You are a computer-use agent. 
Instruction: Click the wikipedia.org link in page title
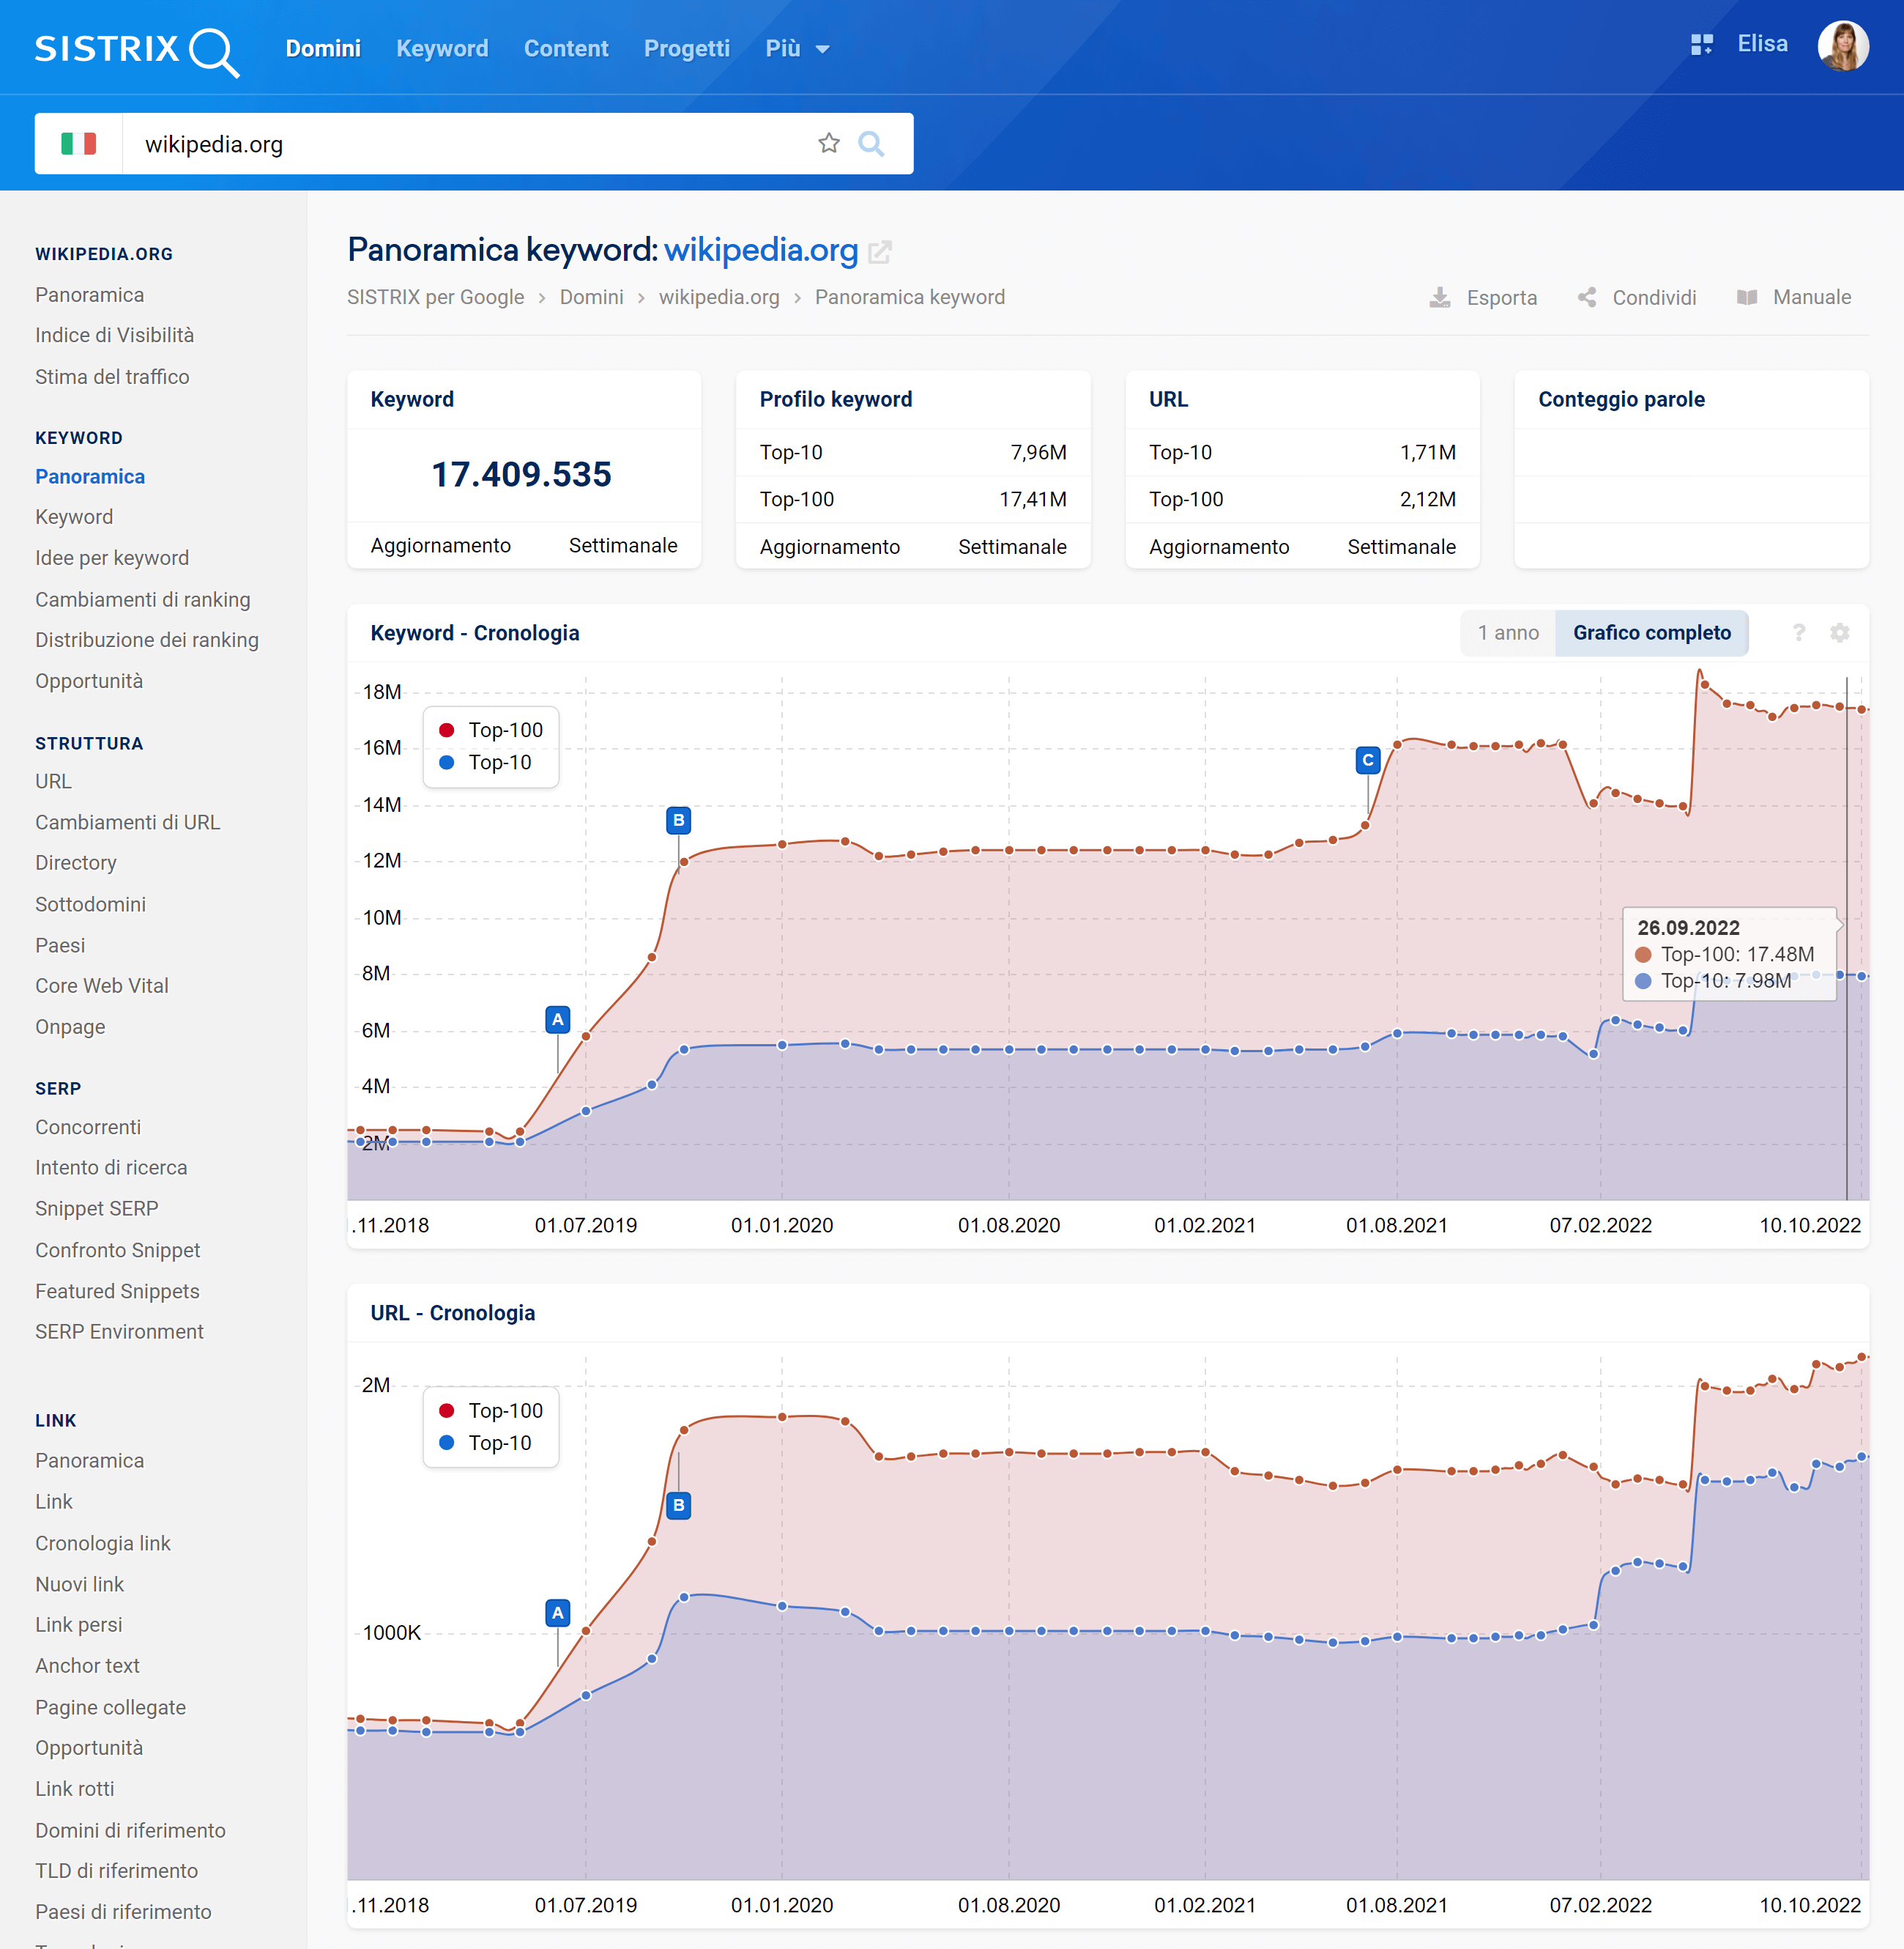pyautogui.click(x=761, y=249)
